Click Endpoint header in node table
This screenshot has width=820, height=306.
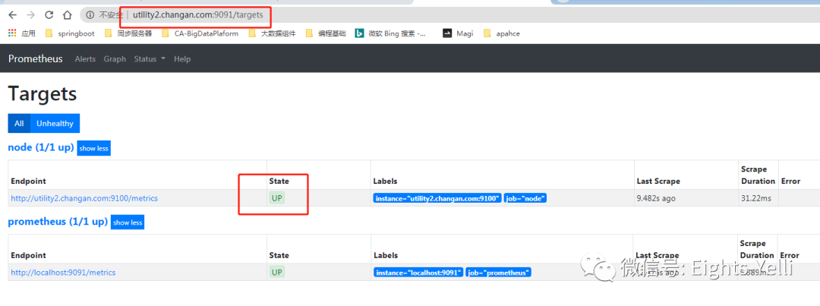click(28, 181)
